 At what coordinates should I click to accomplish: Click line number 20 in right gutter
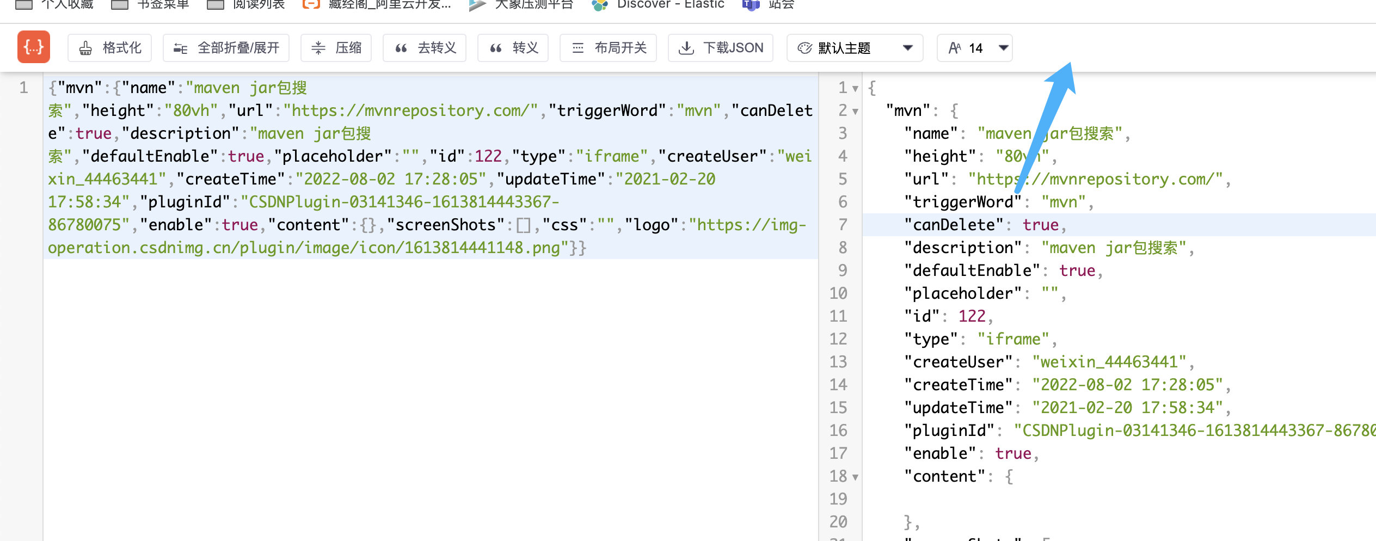coord(838,522)
